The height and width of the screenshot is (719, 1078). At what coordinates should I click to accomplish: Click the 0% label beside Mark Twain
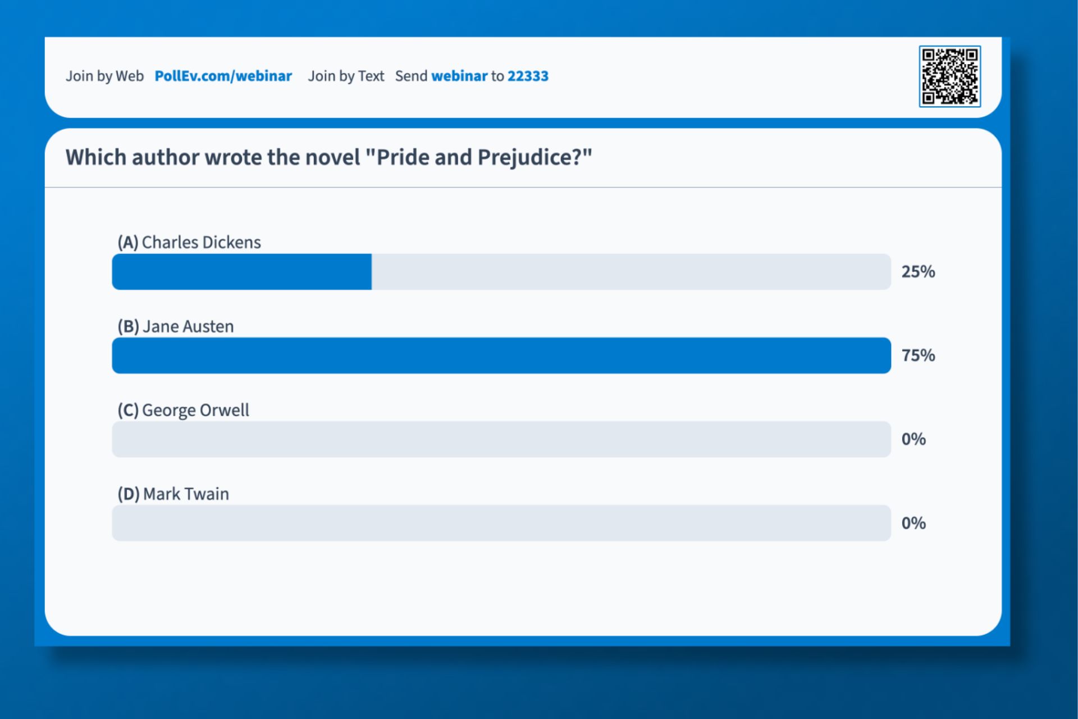[x=914, y=523]
